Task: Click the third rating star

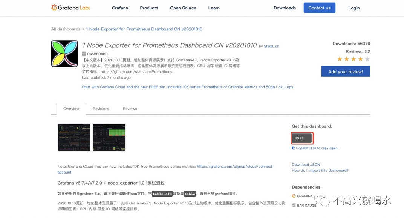Action: coord(353,59)
